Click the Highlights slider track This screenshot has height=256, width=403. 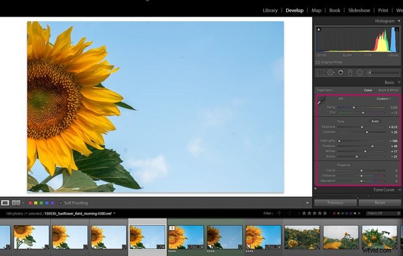pyautogui.click(x=361, y=141)
